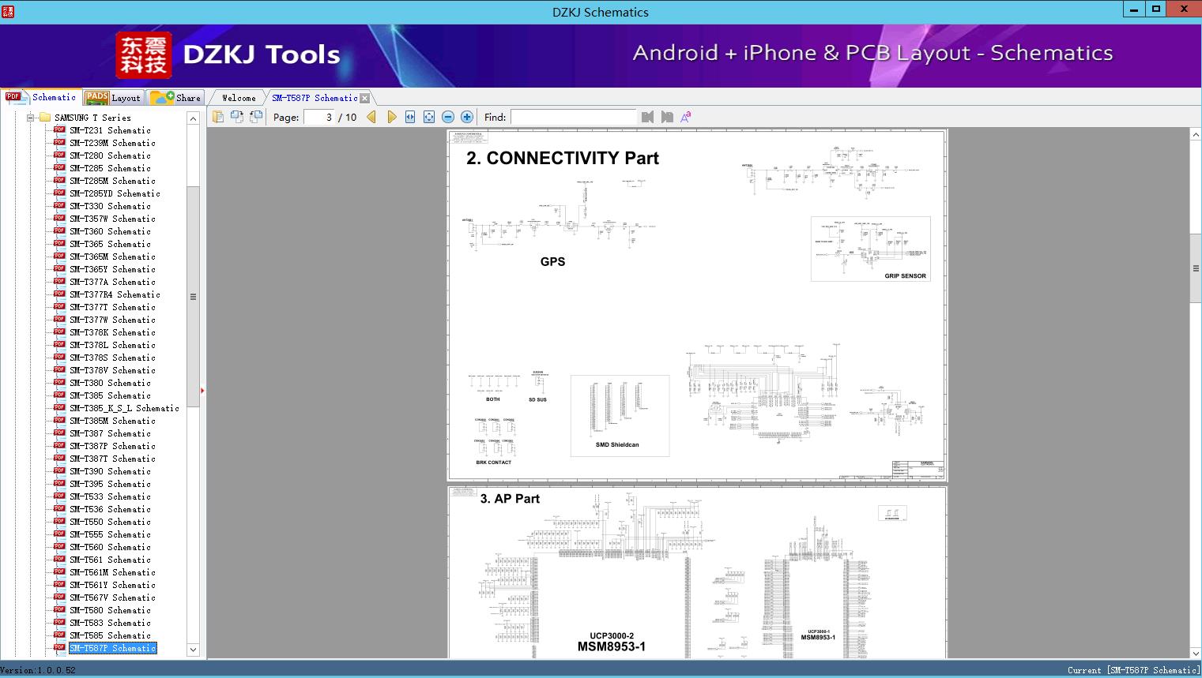Collapse side panel using red splitter arrow
The image size is (1202, 678).
point(203,390)
